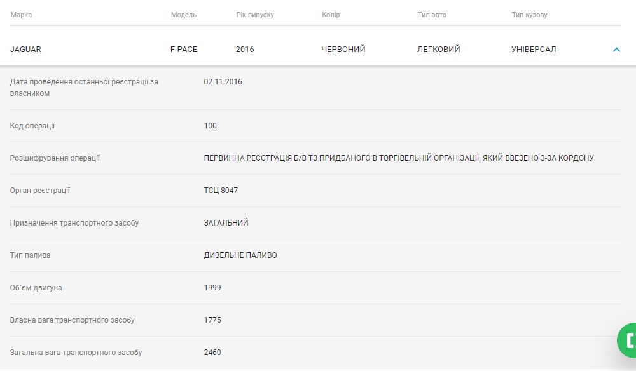The image size is (636, 371).
Task: Click the ДИЗЕЛЬНЕ ПАЛИВО fuel type value
Action: tap(240, 255)
